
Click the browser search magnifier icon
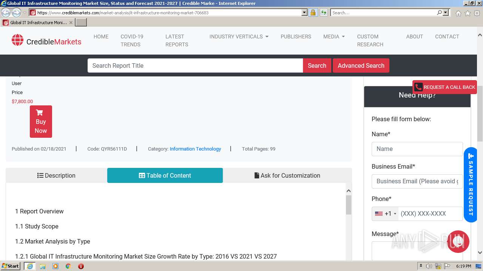click(x=439, y=12)
